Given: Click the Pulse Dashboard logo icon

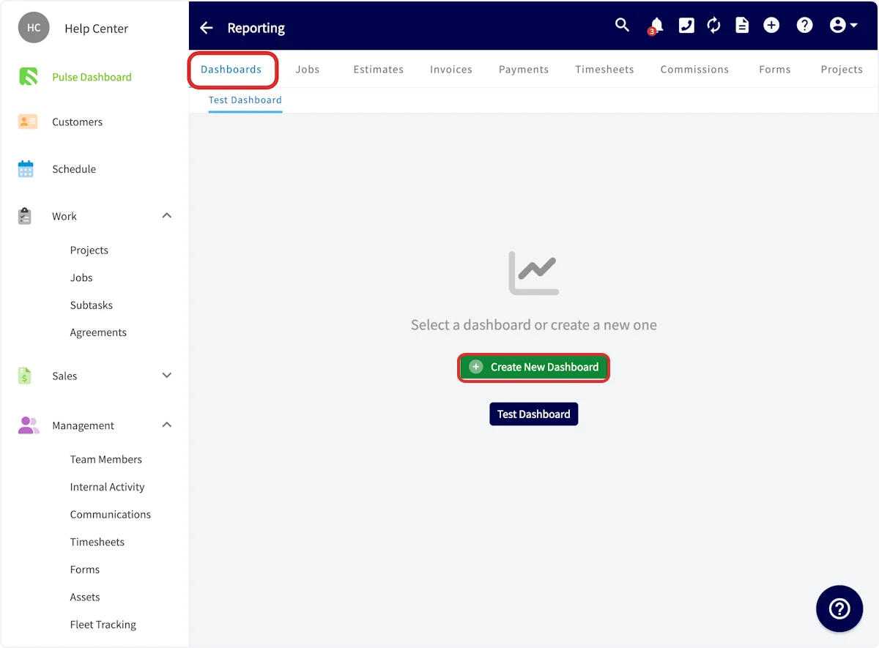Looking at the screenshot, I should (27, 76).
